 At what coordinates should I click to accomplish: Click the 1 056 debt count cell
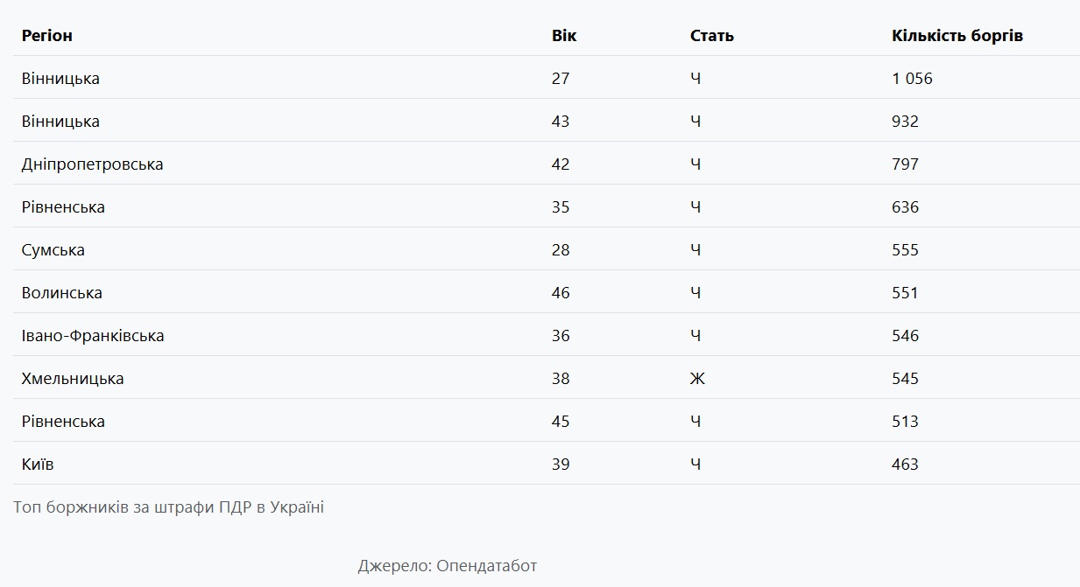coord(912,79)
